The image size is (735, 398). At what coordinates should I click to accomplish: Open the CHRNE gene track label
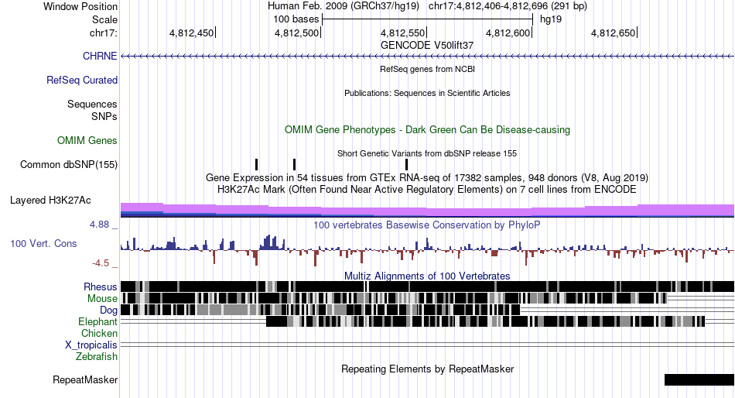coord(99,56)
